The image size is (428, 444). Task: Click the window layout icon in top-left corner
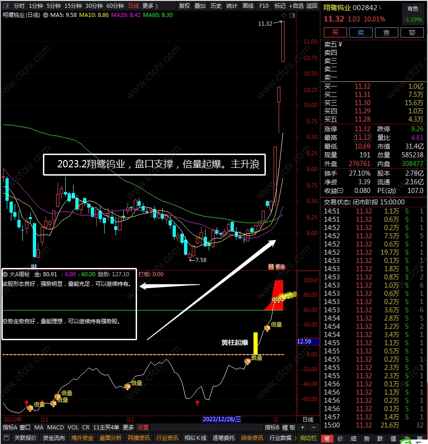(x=5, y=5)
